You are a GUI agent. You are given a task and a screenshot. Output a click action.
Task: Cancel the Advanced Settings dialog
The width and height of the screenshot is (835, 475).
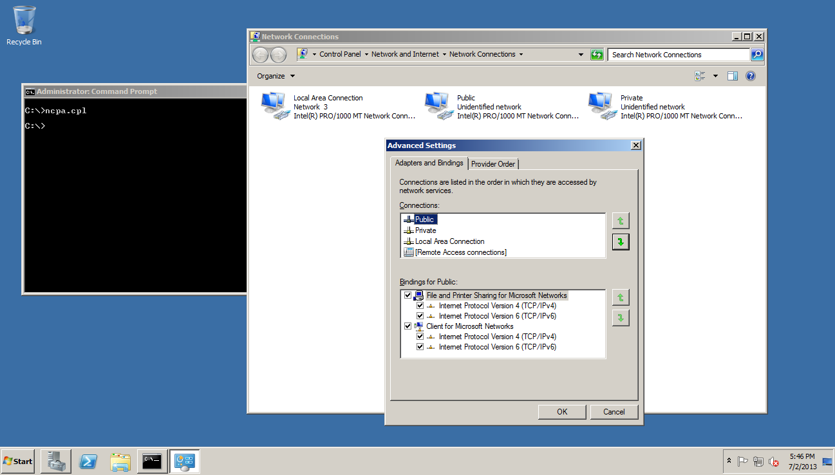point(614,412)
